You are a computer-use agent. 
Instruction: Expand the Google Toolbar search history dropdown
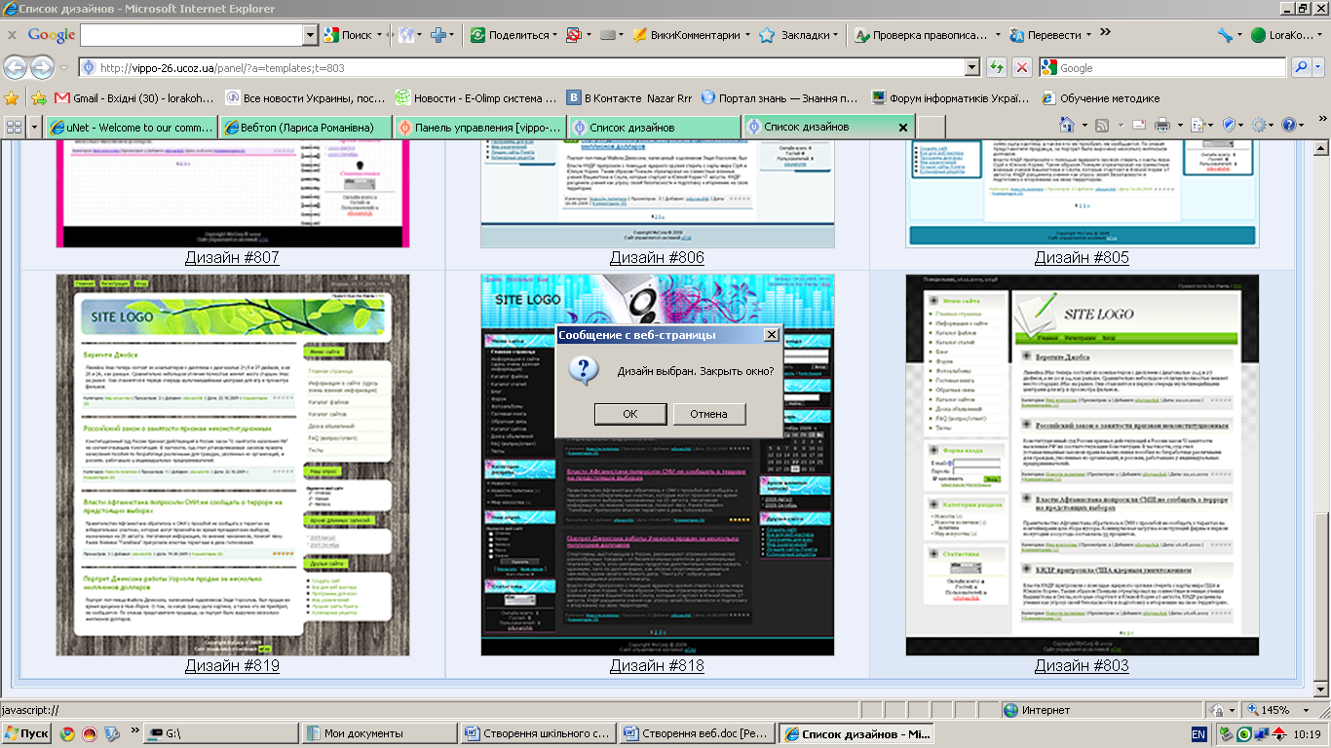point(311,35)
